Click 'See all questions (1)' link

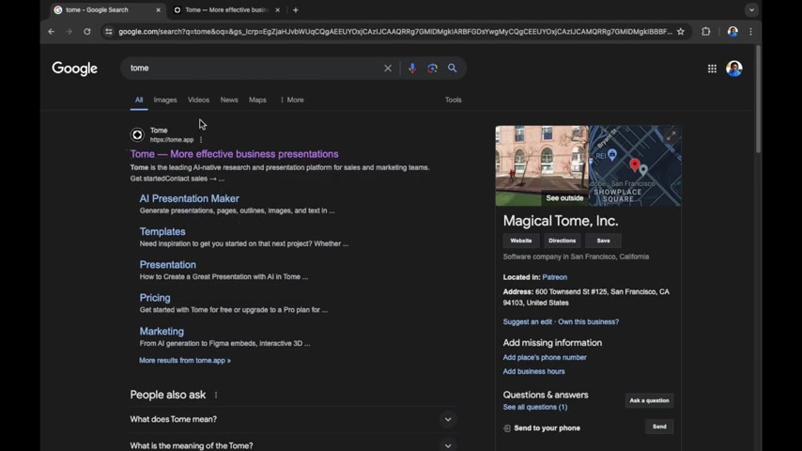tap(535, 408)
